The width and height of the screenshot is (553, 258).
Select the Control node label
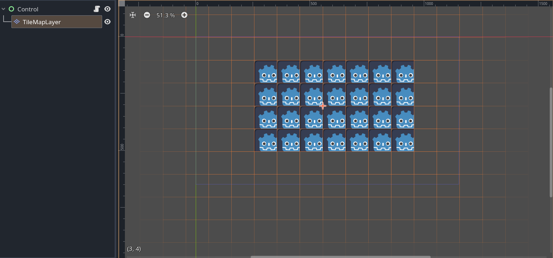[x=28, y=9]
